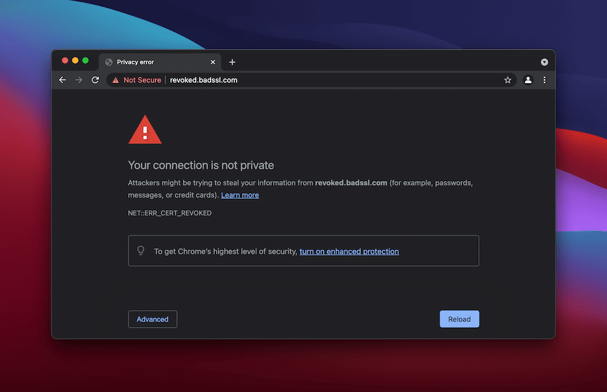The width and height of the screenshot is (607, 392).
Task: Bookmark this page using the star icon
Action: coord(508,79)
